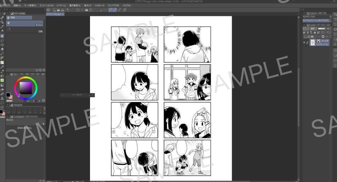The image size is (337, 182).
Task: Click the Undo arrow icon
Action: tap(68, 10)
